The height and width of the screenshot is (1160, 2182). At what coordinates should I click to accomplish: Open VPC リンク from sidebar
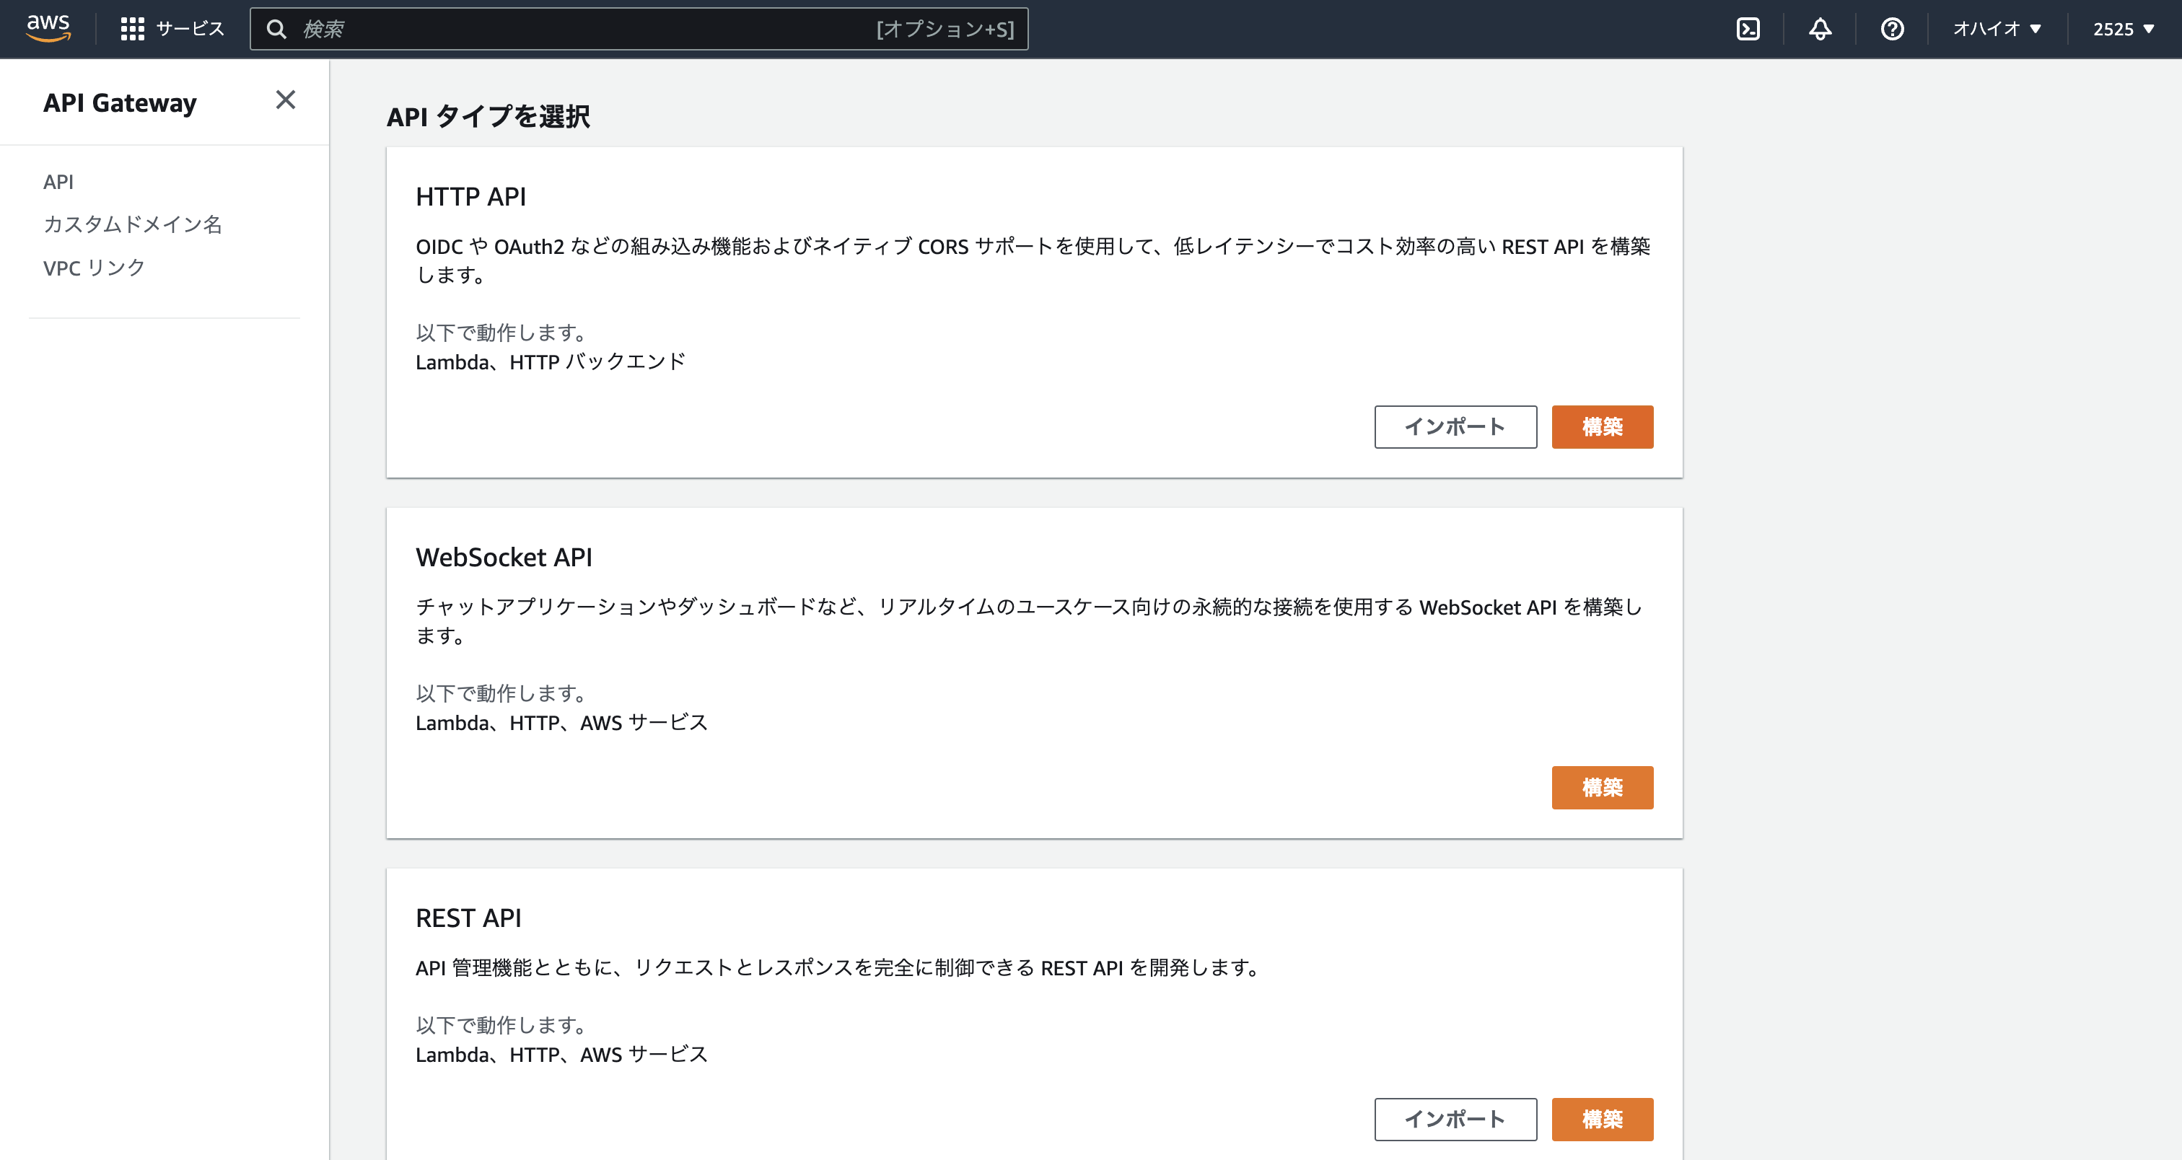(x=94, y=268)
